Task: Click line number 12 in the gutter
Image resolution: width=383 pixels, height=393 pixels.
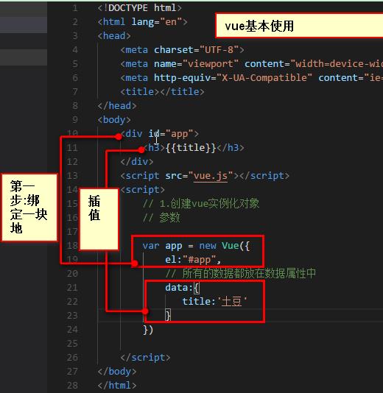Action: click(72, 162)
